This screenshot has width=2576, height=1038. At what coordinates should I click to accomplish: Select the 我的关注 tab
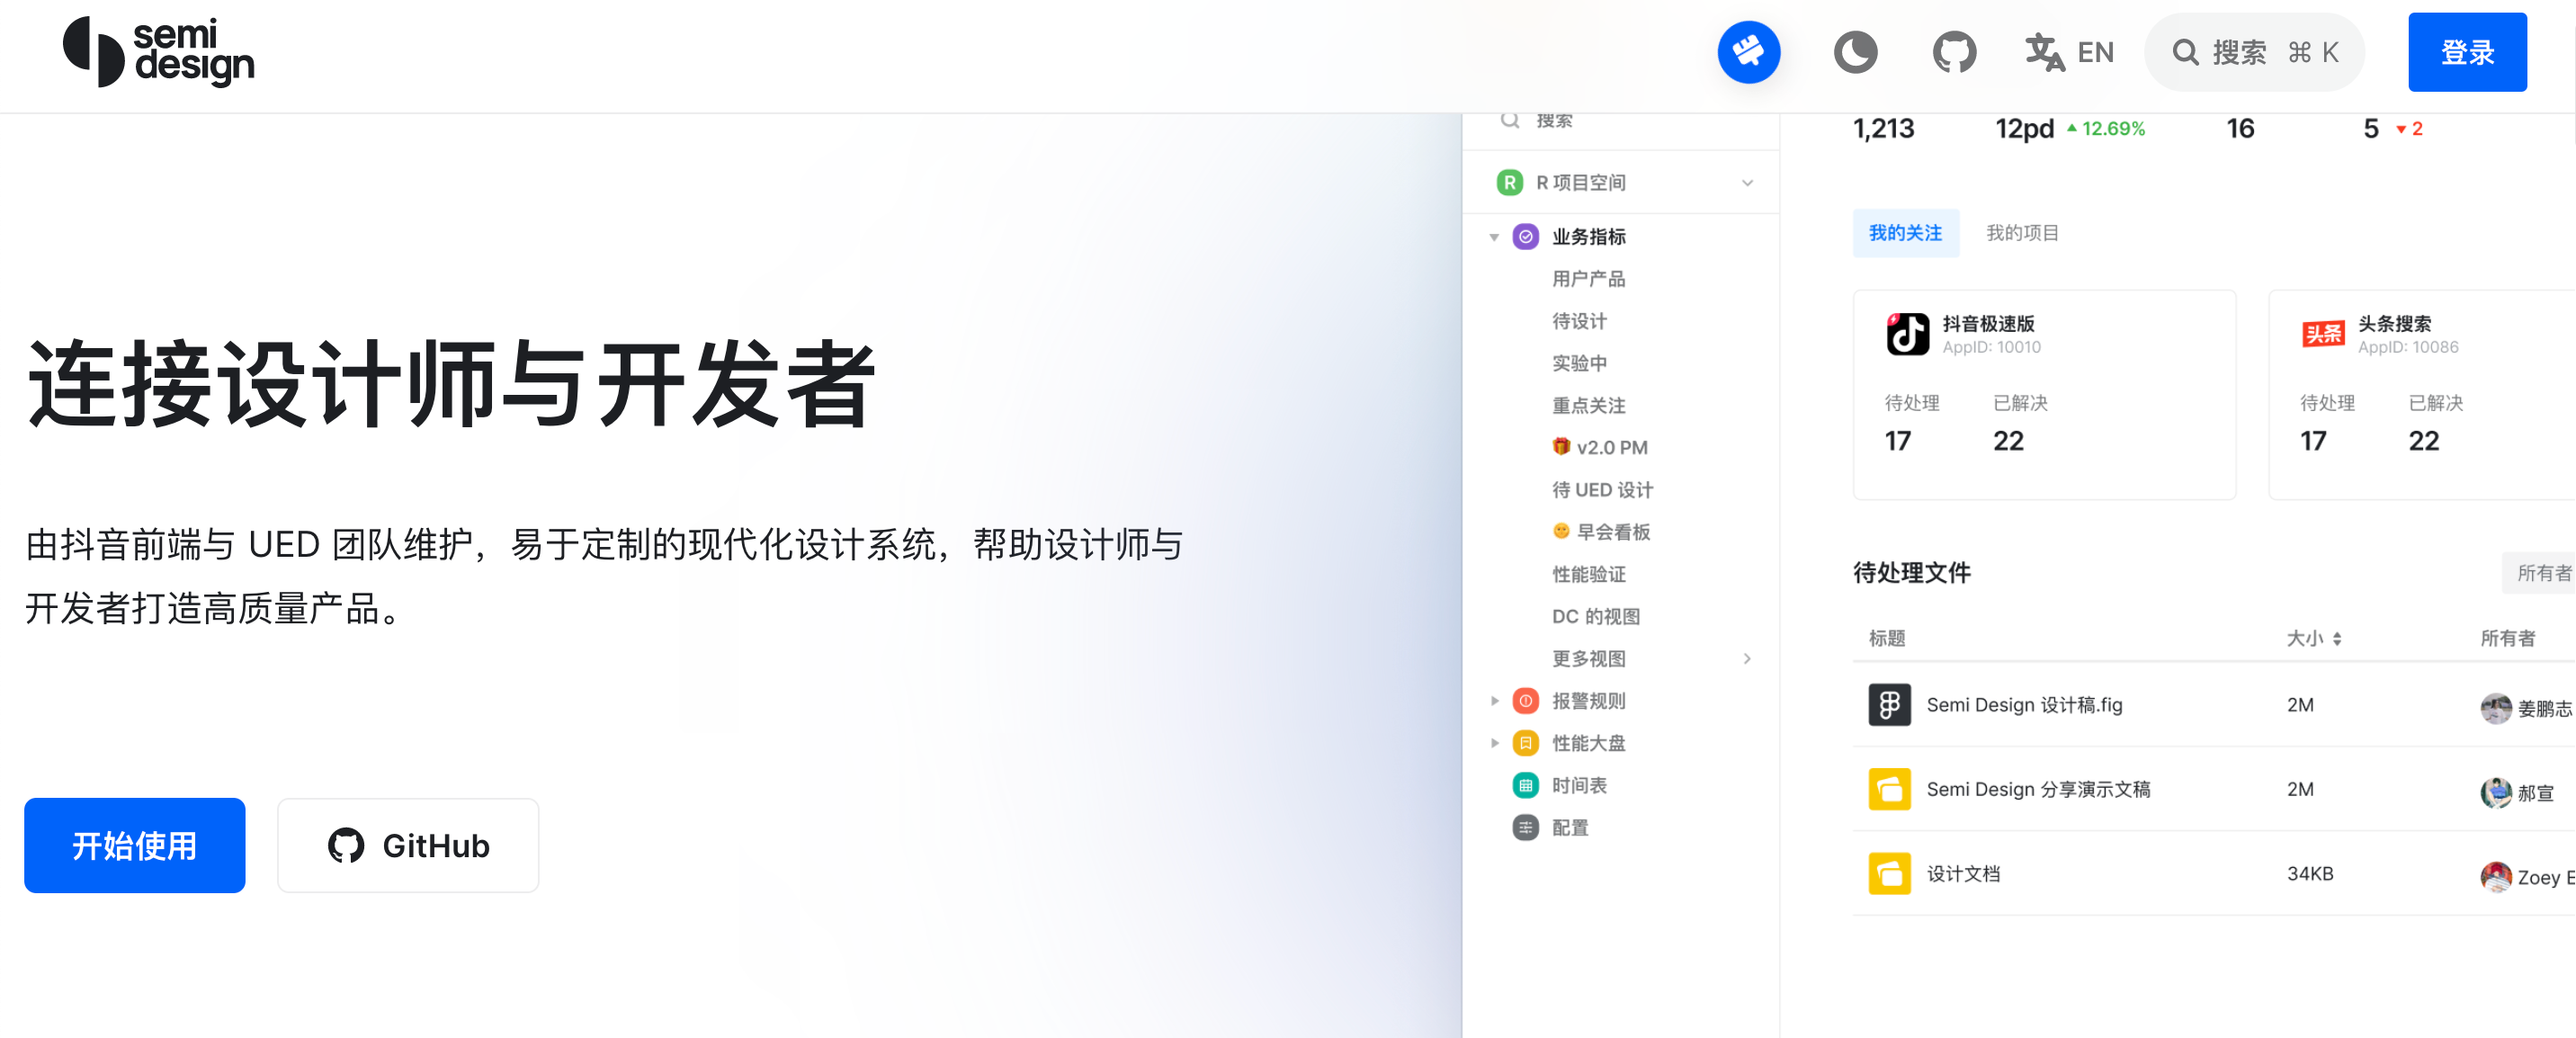point(1904,233)
